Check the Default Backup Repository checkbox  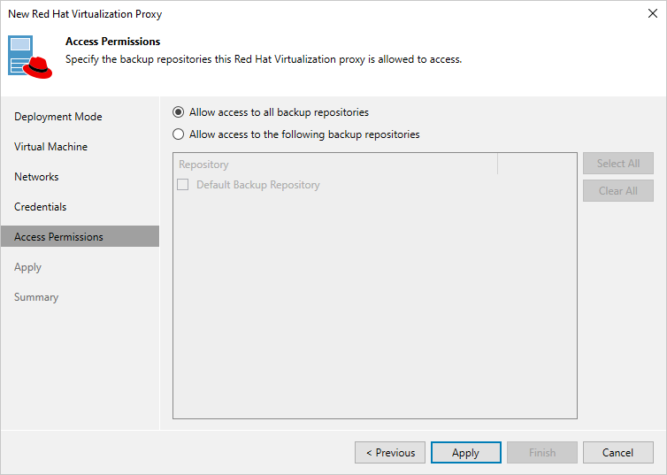(183, 185)
